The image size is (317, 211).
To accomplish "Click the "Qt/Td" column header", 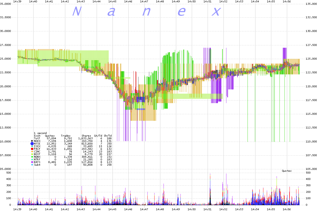I will pos(98,136).
